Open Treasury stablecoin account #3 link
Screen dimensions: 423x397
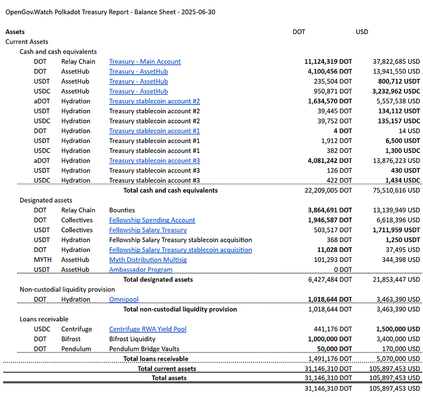154,161
